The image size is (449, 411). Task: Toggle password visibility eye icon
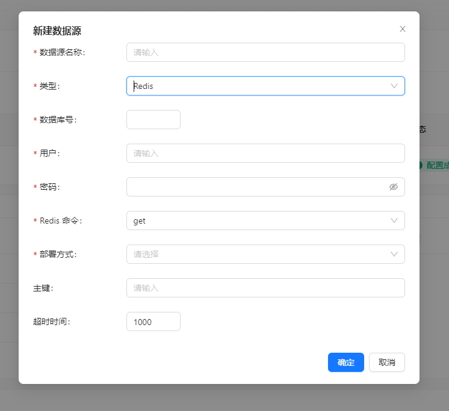[394, 187]
